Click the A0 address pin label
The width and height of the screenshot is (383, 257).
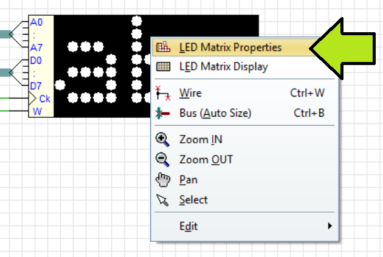(x=36, y=22)
